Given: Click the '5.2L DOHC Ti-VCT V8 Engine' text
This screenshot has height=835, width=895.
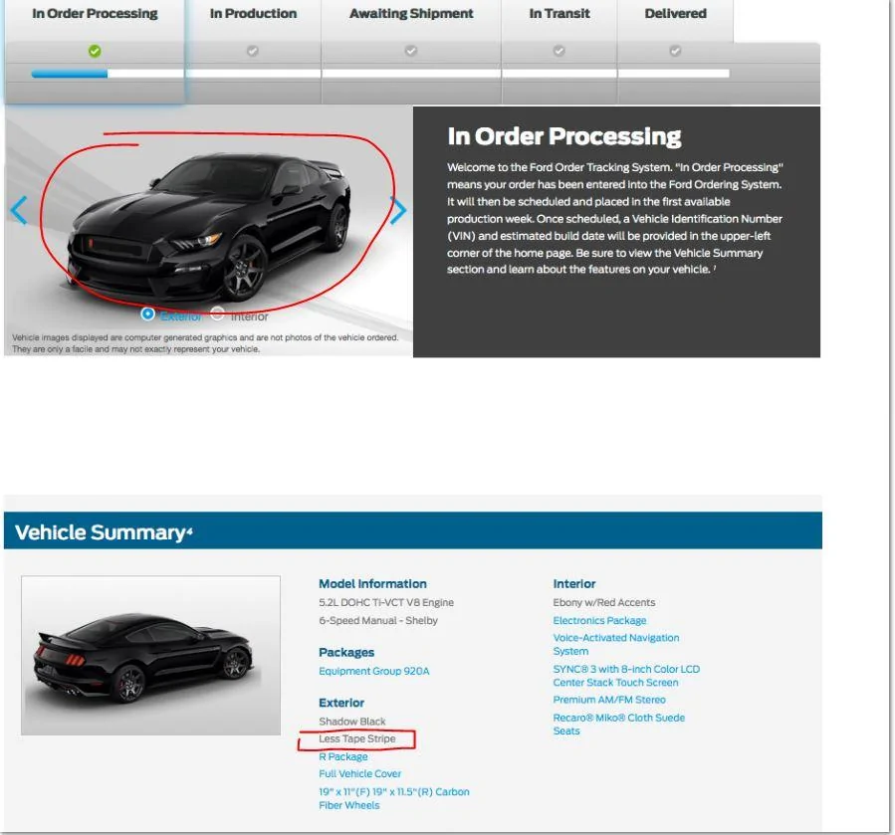Looking at the screenshot, I should [386, 603].
